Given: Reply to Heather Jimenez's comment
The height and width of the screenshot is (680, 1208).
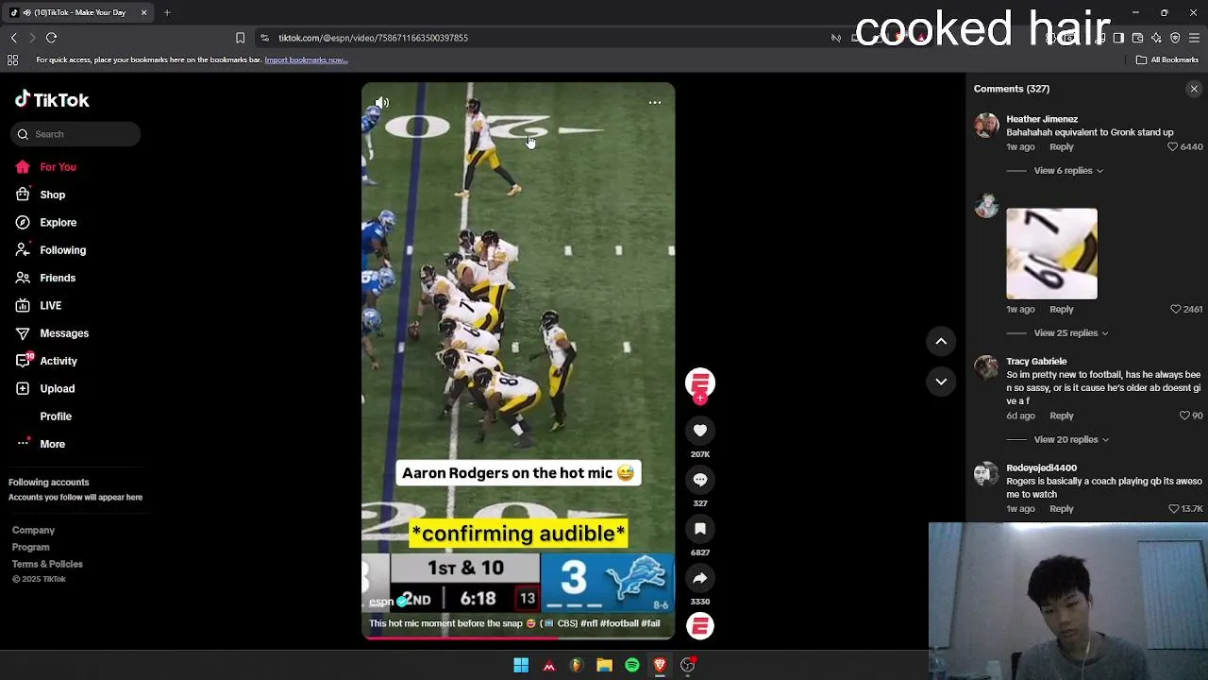Looking at the screenshot, I should [x=1062, y=147].
